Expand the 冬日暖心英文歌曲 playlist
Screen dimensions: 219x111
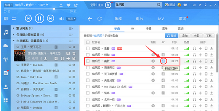tap(13, 35)
